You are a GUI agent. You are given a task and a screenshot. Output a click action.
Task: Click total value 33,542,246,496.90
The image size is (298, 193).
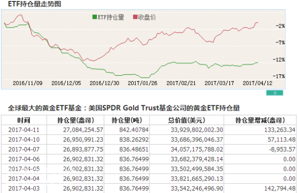coord(197,189)
